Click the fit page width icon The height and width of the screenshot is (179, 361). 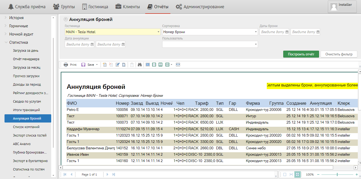click(178, 65)
